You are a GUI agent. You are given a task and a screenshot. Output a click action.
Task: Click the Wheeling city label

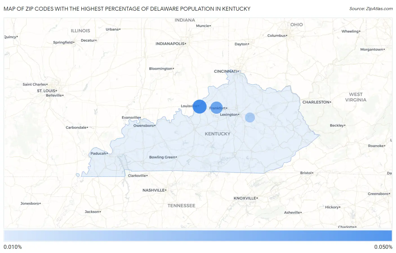point(350,31)
